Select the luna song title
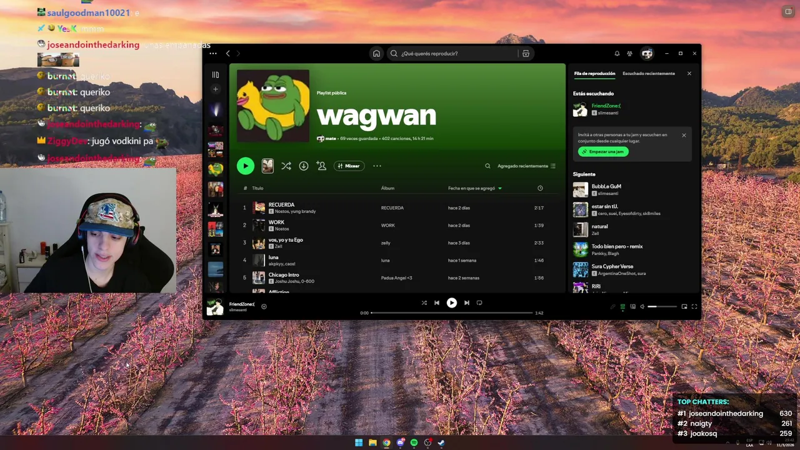Screen dimensions: 800x450 (273, 257)
